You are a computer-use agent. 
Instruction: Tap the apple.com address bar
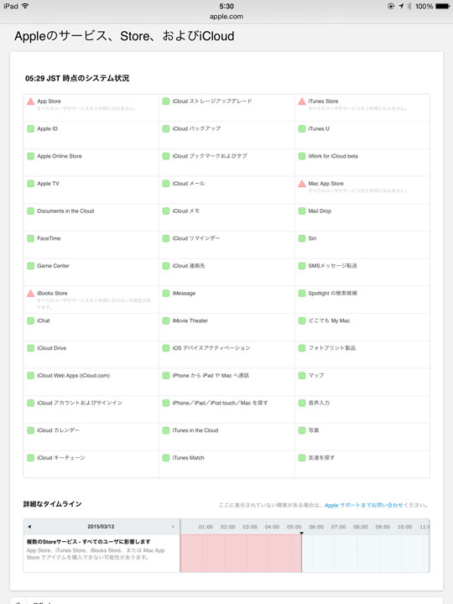point(226,16)
